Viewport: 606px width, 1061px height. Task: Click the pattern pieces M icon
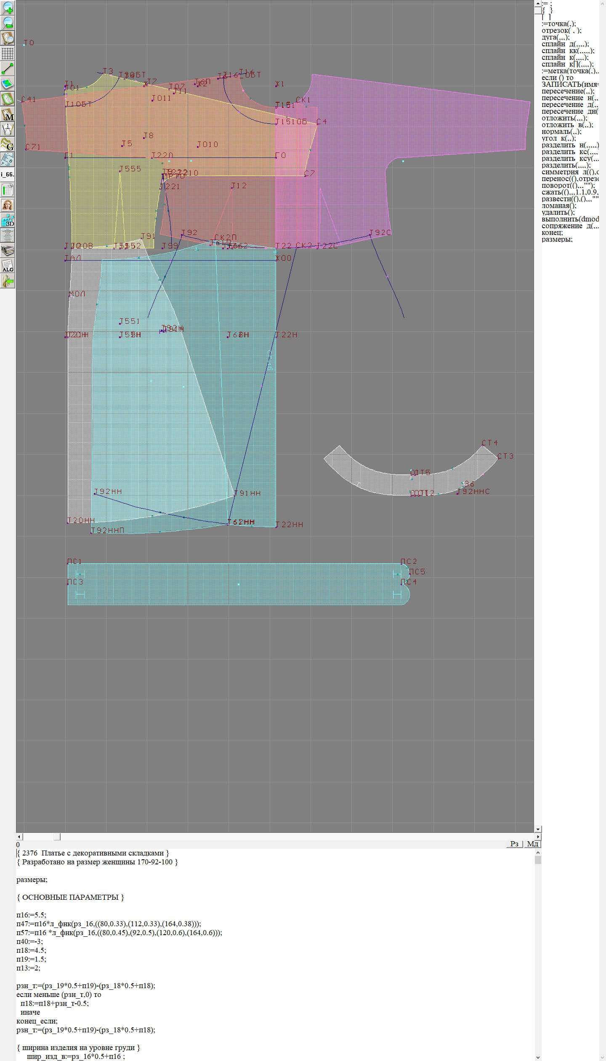point(8,114)
